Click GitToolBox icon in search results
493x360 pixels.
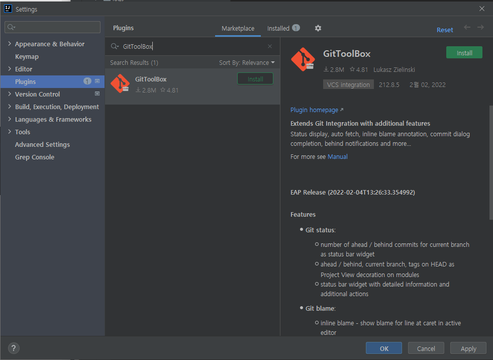point(120,83)
